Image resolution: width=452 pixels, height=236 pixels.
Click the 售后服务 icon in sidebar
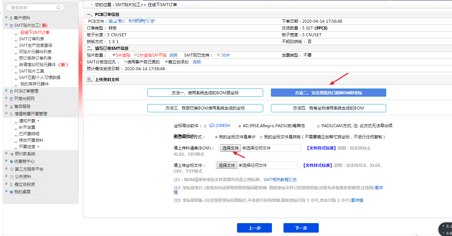[11, 106]
